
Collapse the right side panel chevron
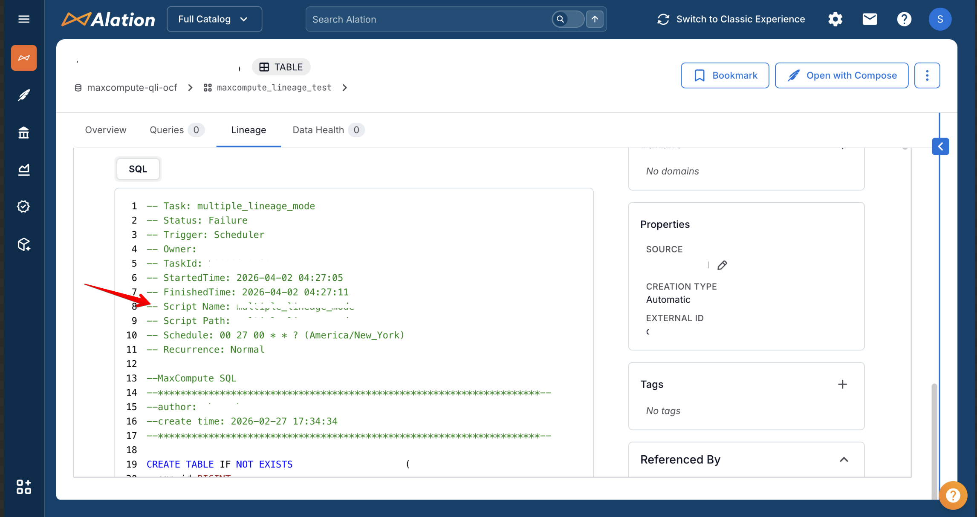tap(940, 146)
